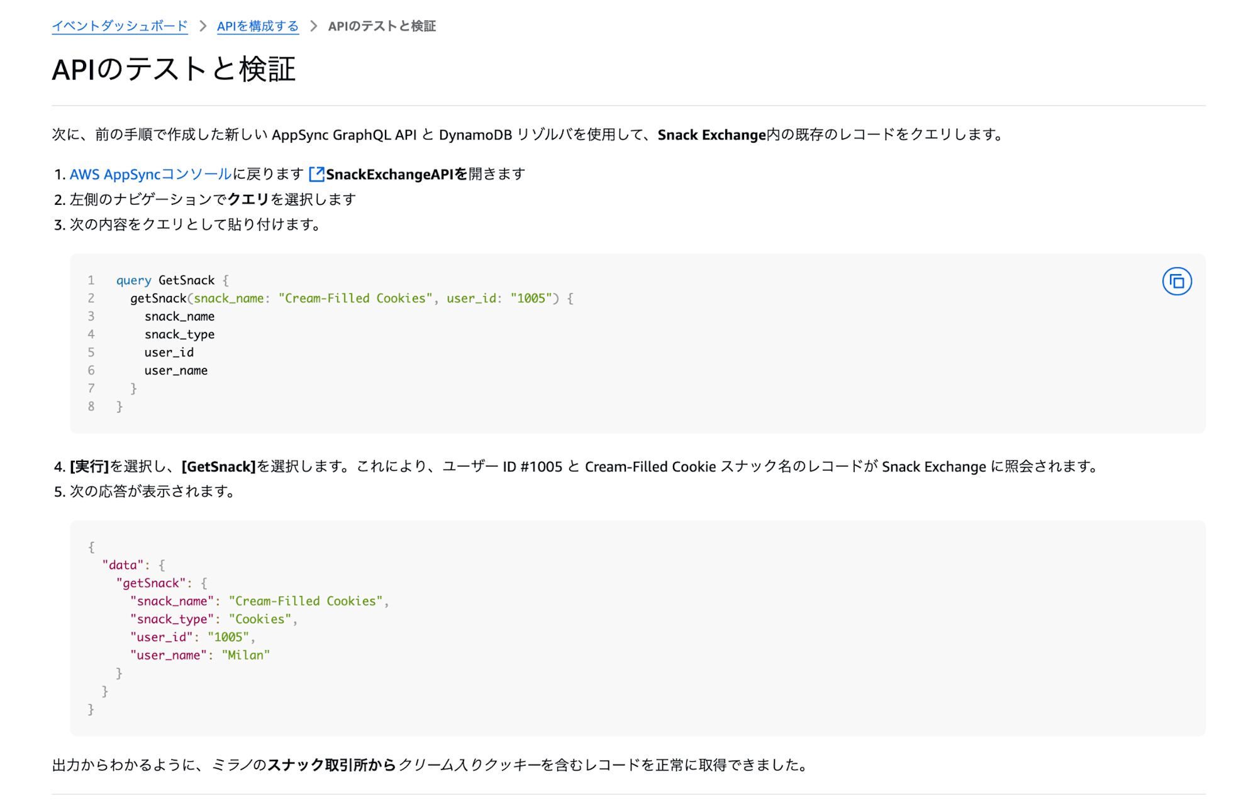Click 'user_name' field on query line 6
1258x807 pixels.
pyautogui.click(x=176, y=370)
